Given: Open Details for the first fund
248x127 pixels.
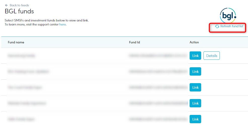Looking at the screenshot, I should 212,56.
